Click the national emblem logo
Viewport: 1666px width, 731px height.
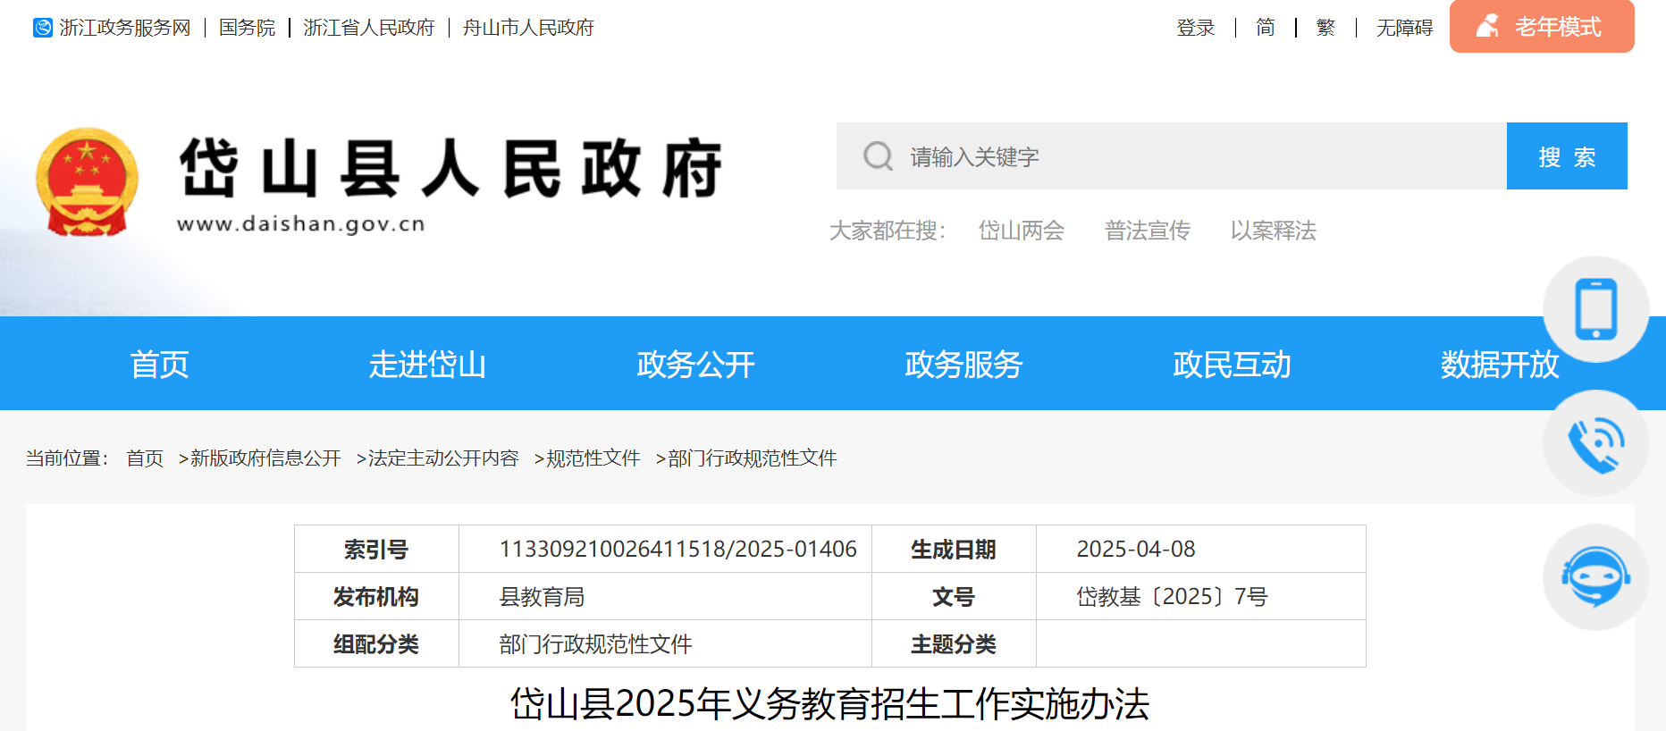pos(87,181)
